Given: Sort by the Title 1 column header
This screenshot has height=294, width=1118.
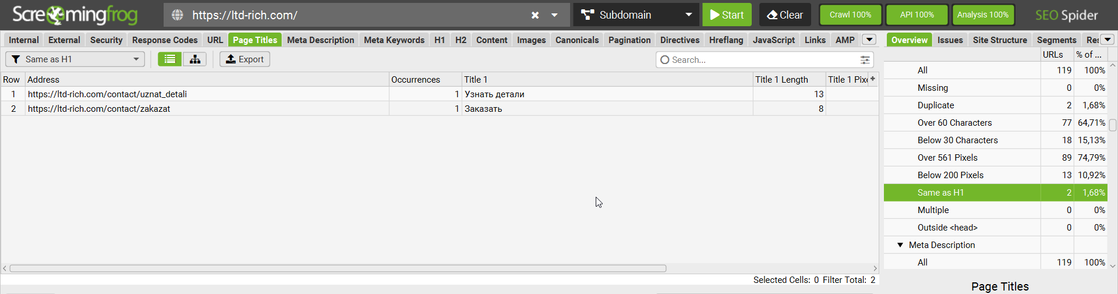Looking at the screenshot, I should 607,80.
